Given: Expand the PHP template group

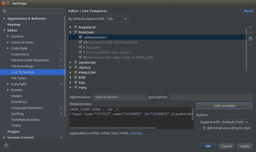Looking at the screenshot, I should pos(70,78).
